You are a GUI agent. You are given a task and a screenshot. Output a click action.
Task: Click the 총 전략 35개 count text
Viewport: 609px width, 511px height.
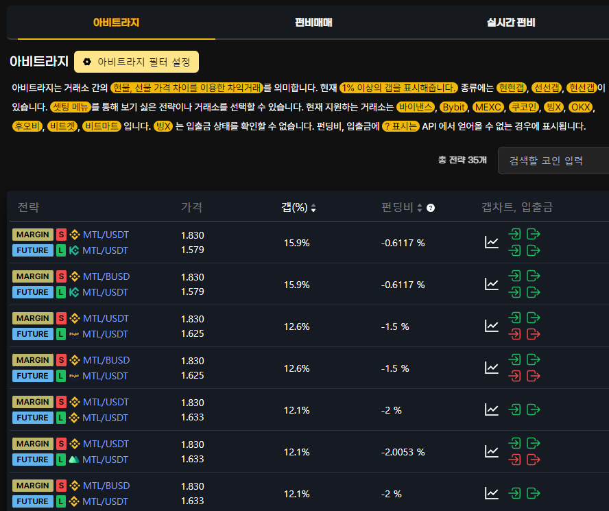462,160
